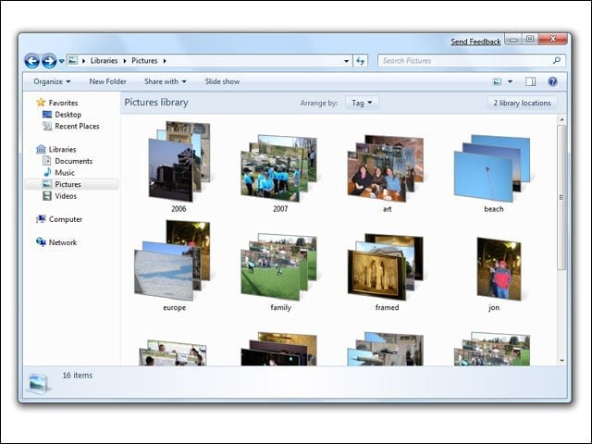Open the Arrange by Tag dropdown

362,103
